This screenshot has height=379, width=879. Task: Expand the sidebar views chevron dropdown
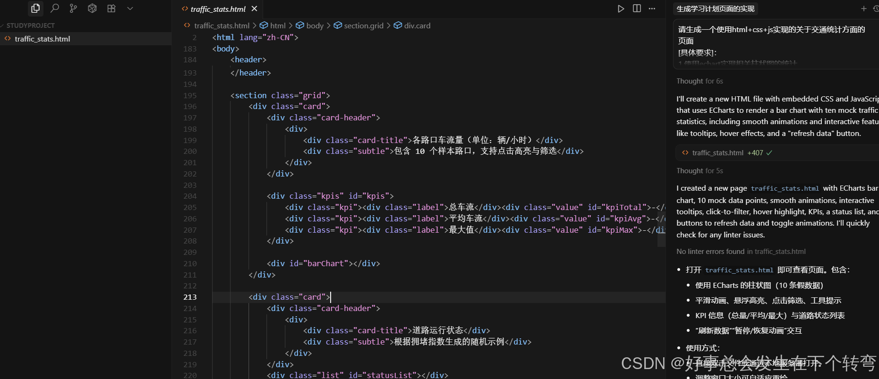(x=130, y=8)
